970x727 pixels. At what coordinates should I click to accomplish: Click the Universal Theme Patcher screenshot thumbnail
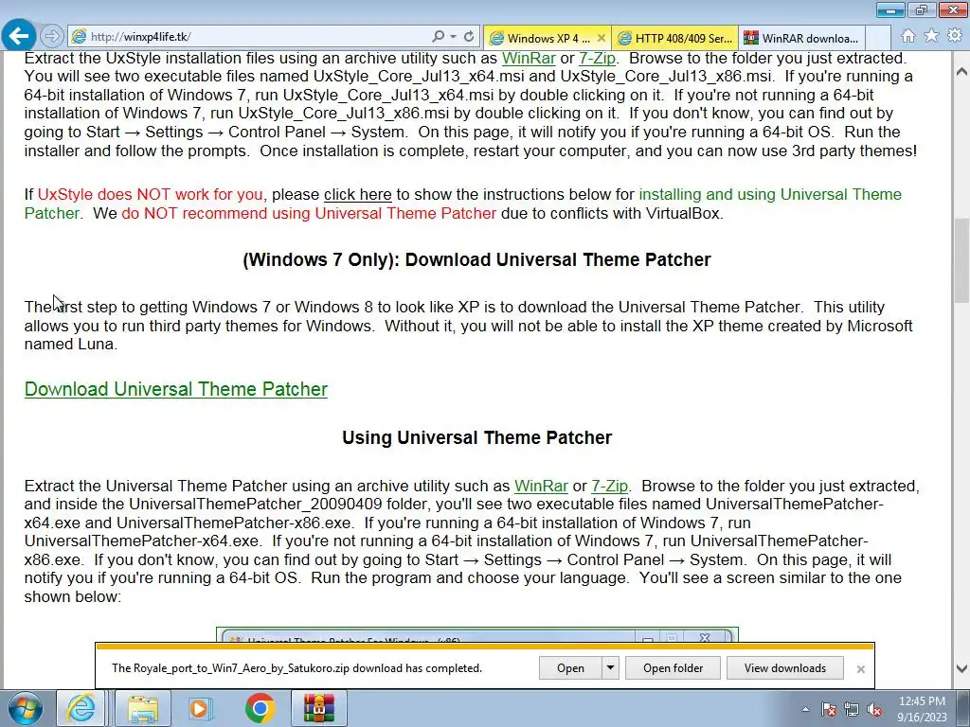pyautogui.click(x=477, y=635)
